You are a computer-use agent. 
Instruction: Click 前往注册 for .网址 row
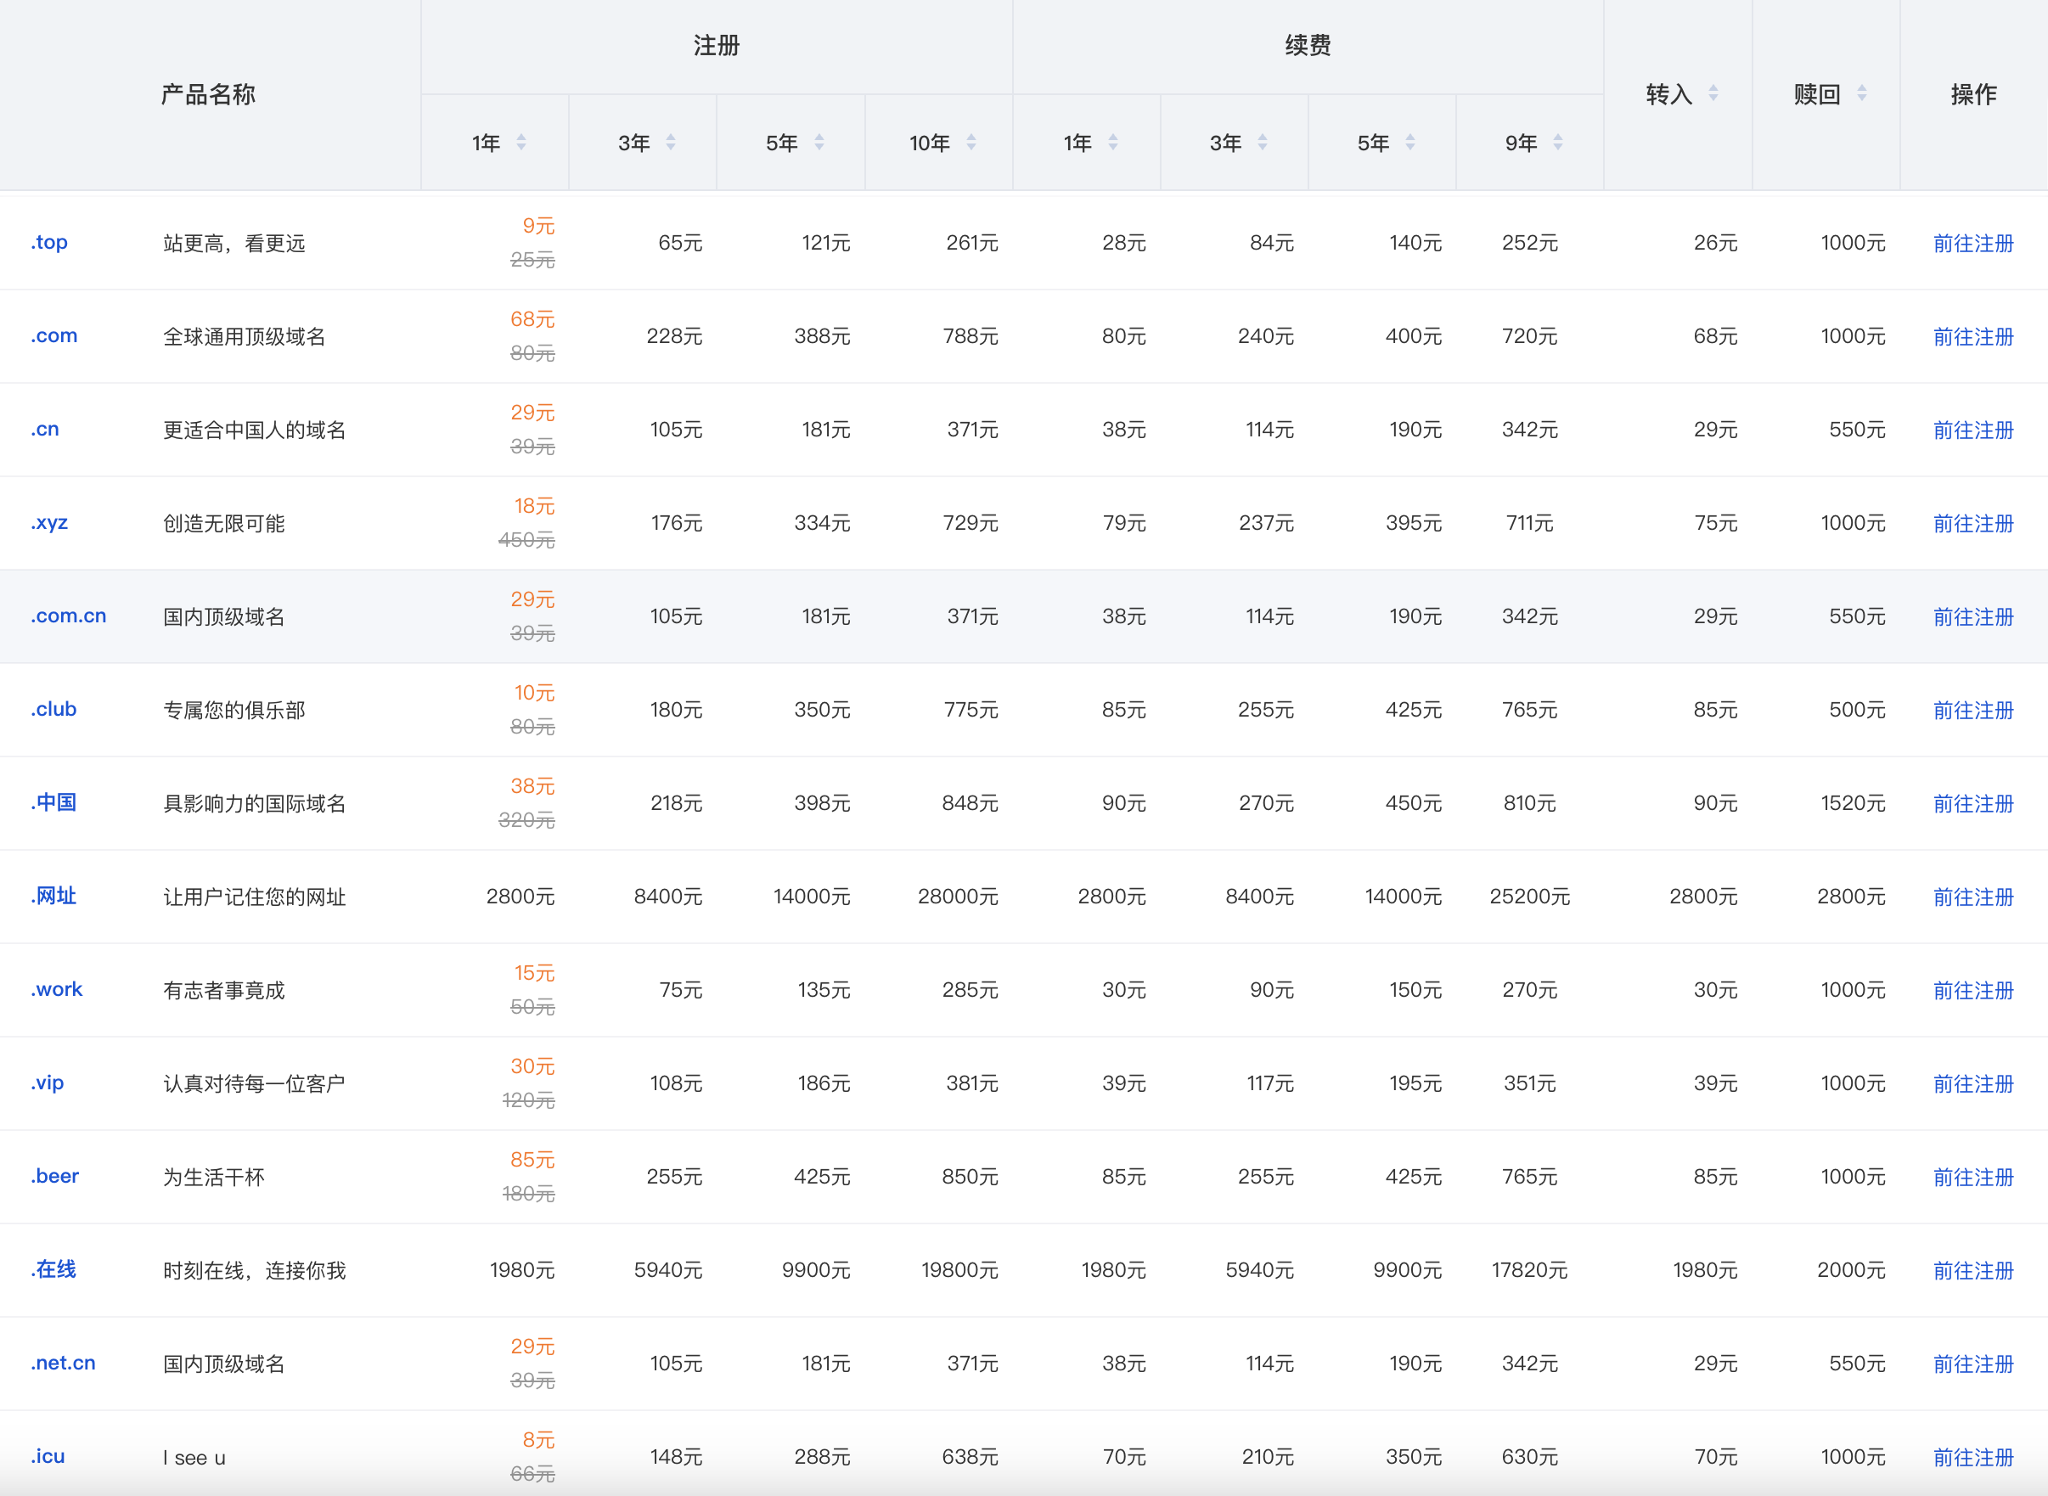coord(1974,897)
